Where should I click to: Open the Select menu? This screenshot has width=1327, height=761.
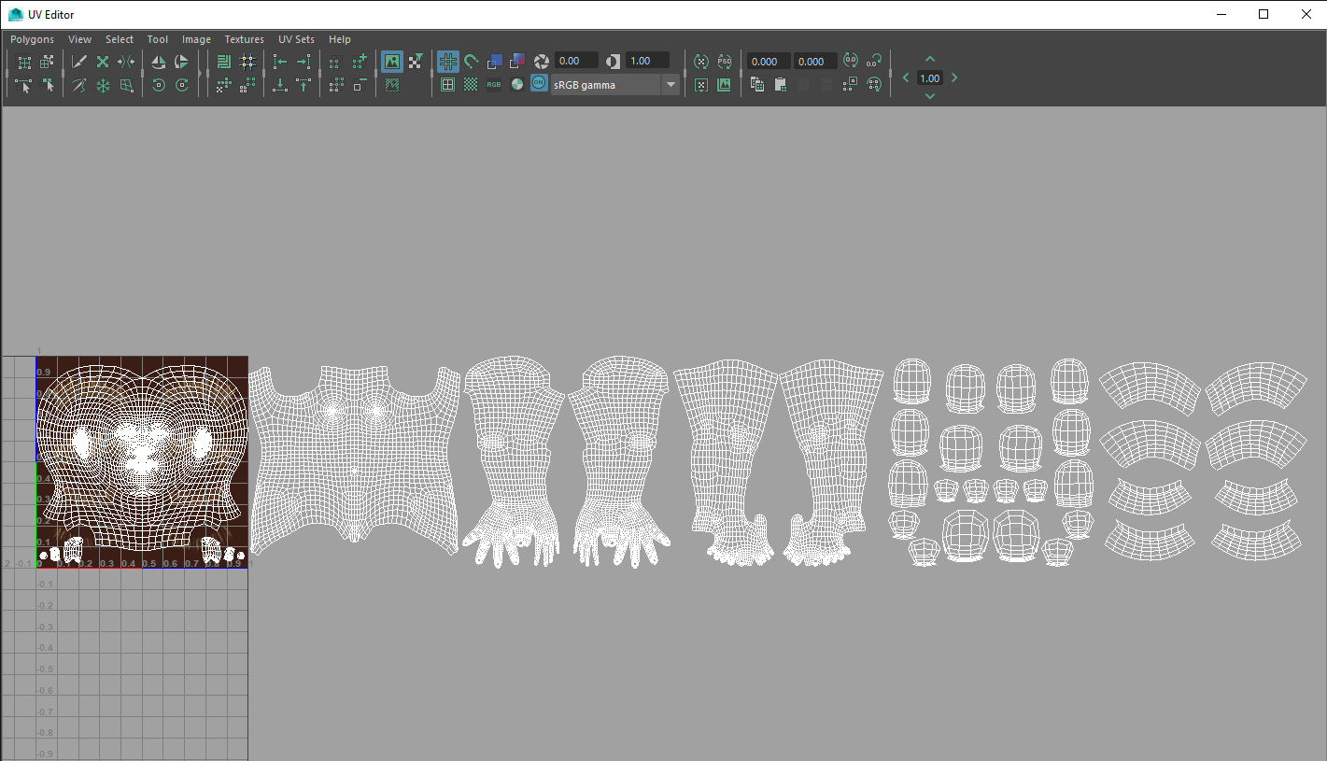pyautogui.click(x=120, y=39)
